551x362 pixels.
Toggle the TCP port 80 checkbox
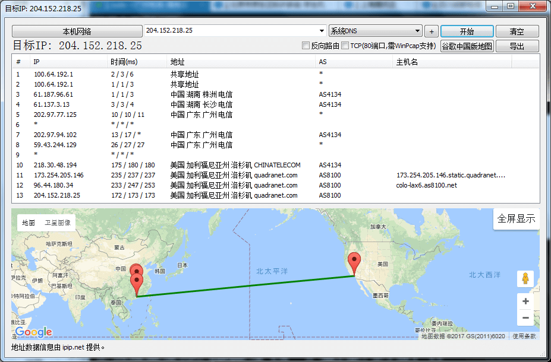[345, 46]
